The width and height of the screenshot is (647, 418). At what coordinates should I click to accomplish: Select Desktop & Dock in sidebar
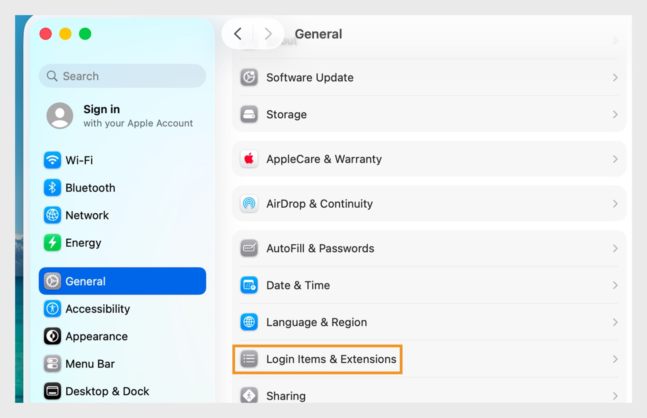tap(107, 391)
